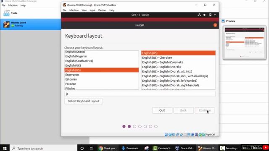This screenshot has height=151, width=269.
Task: Click the Back button
Action: click(x=183, y=110)
